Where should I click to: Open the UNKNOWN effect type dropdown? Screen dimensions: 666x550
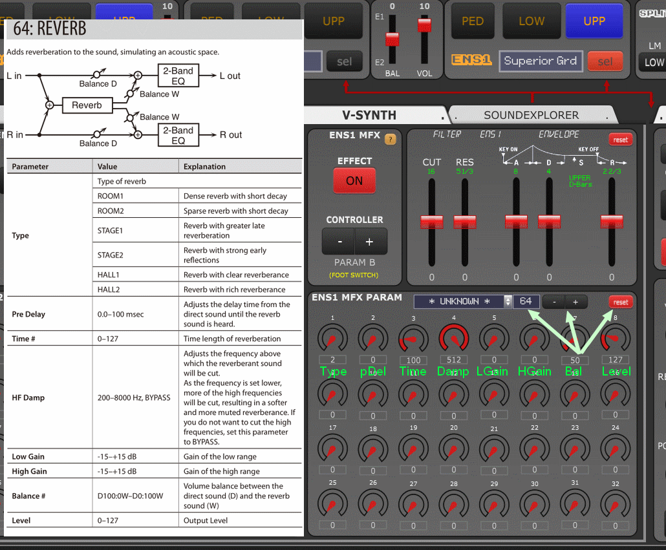pos(463,301)
